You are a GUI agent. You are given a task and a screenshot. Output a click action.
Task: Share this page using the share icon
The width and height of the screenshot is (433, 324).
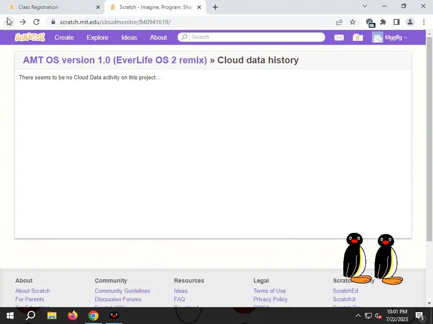[x=339, y=22]
